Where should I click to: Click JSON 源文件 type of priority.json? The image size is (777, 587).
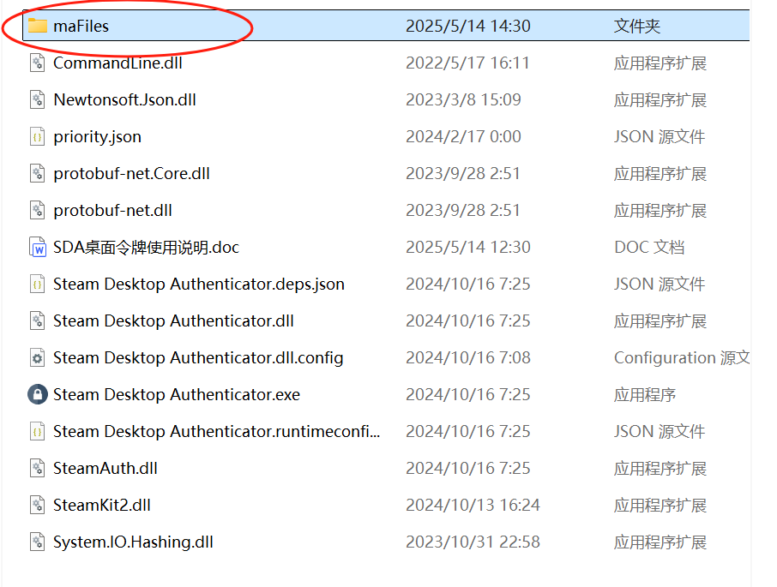pos(660,136)
